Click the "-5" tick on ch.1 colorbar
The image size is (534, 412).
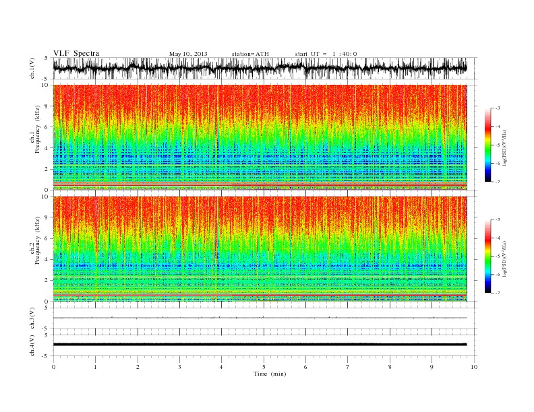[x=497, y=145]
